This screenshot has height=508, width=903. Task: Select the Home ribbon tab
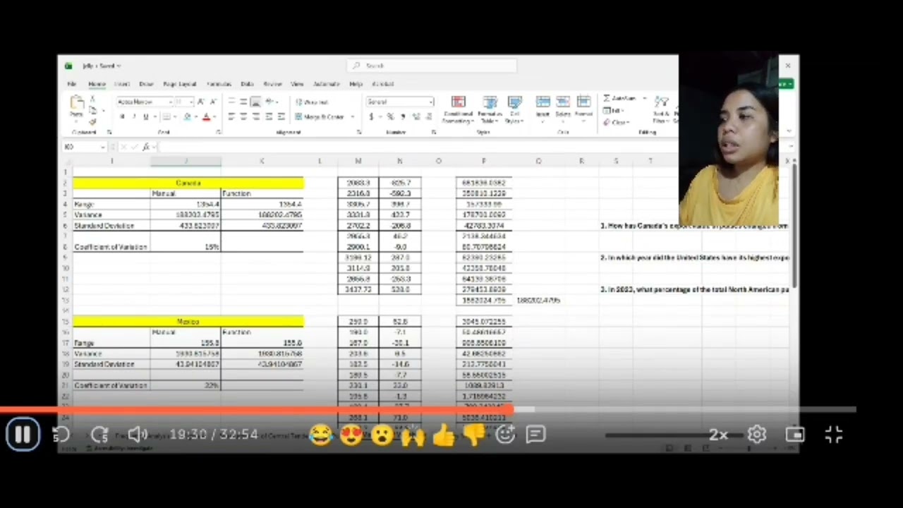(97, 84)
